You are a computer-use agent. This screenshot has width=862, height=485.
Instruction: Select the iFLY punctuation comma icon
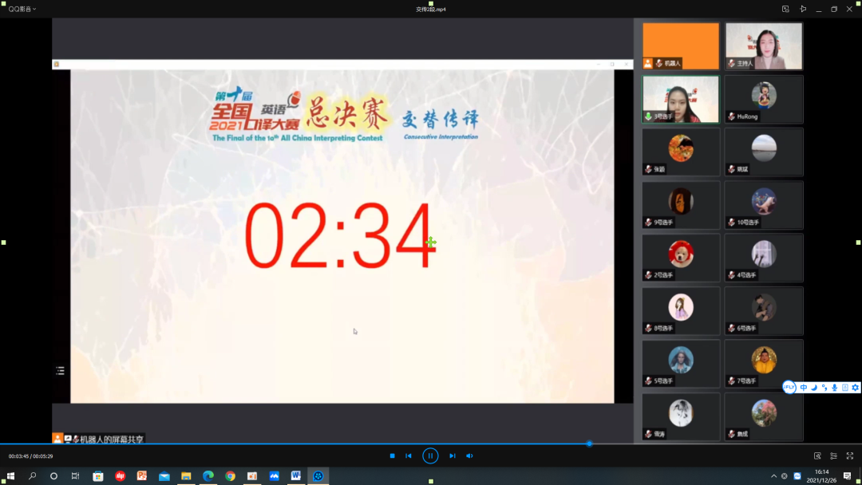[824, 387]
